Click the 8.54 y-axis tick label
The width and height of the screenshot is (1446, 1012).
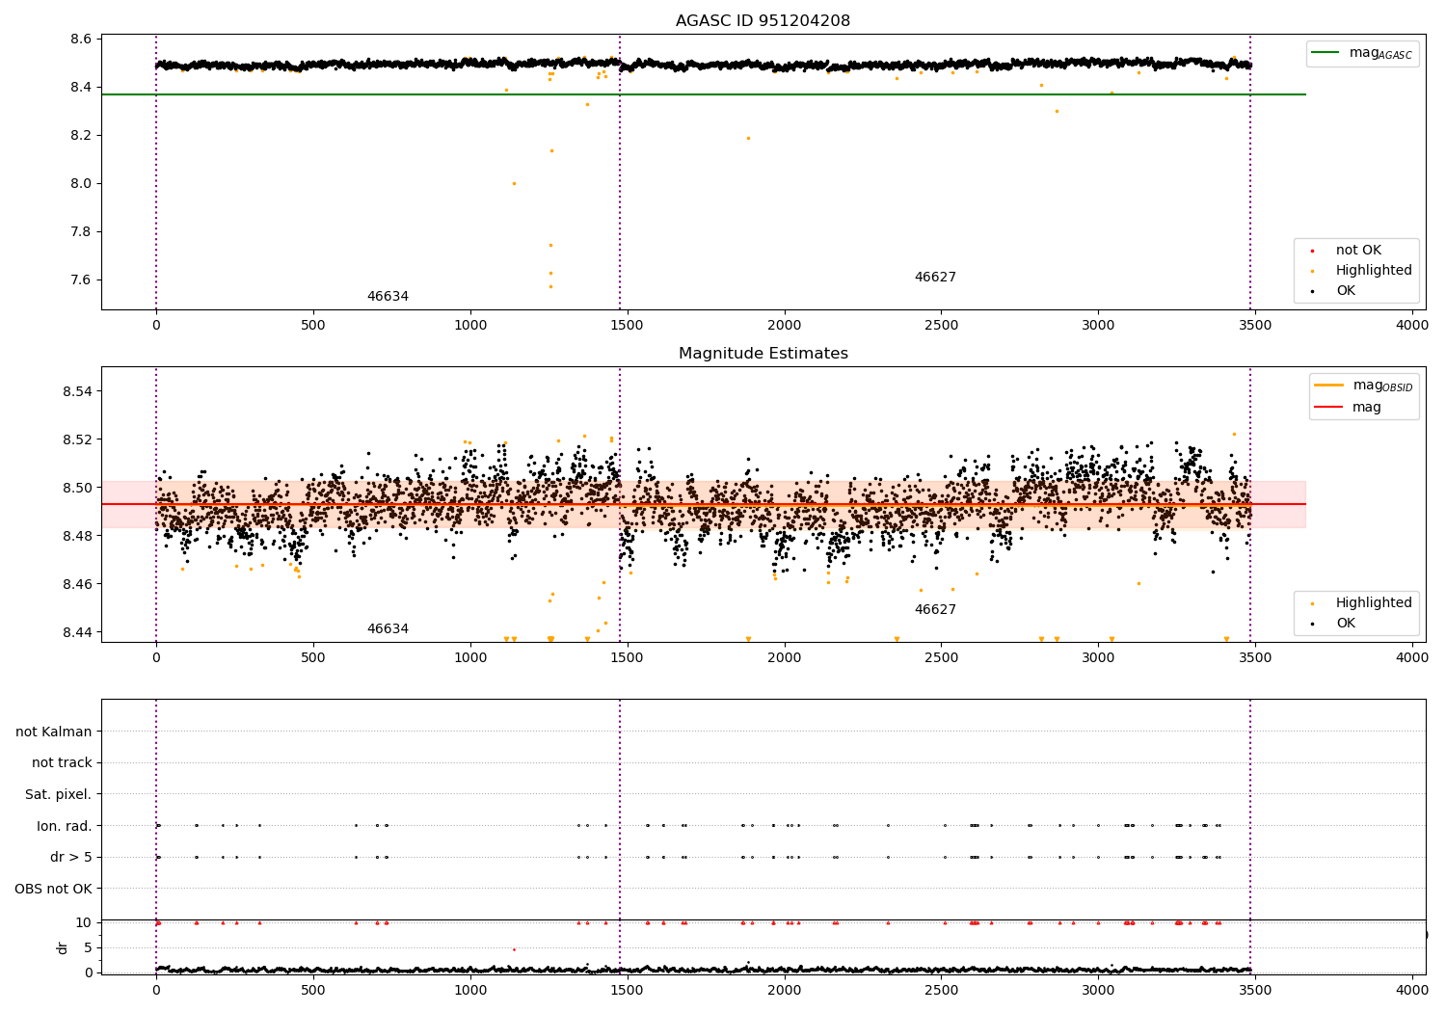click(78, 392)
